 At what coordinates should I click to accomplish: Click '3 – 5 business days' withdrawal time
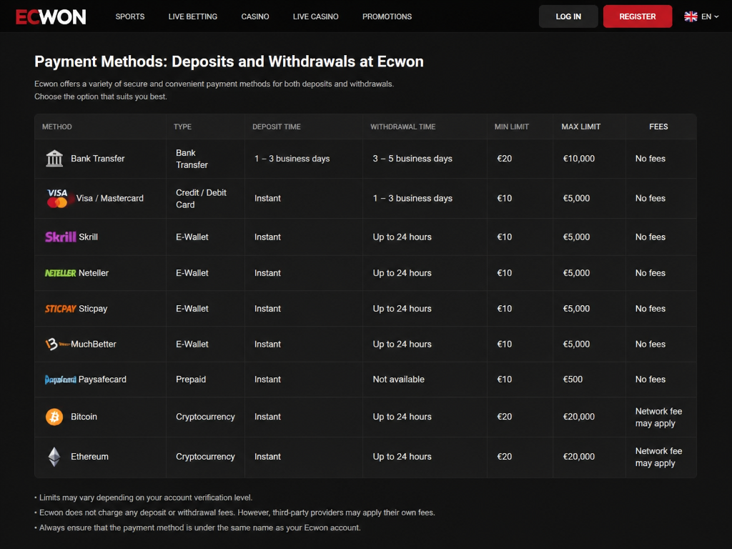click(x=412, y=158)
